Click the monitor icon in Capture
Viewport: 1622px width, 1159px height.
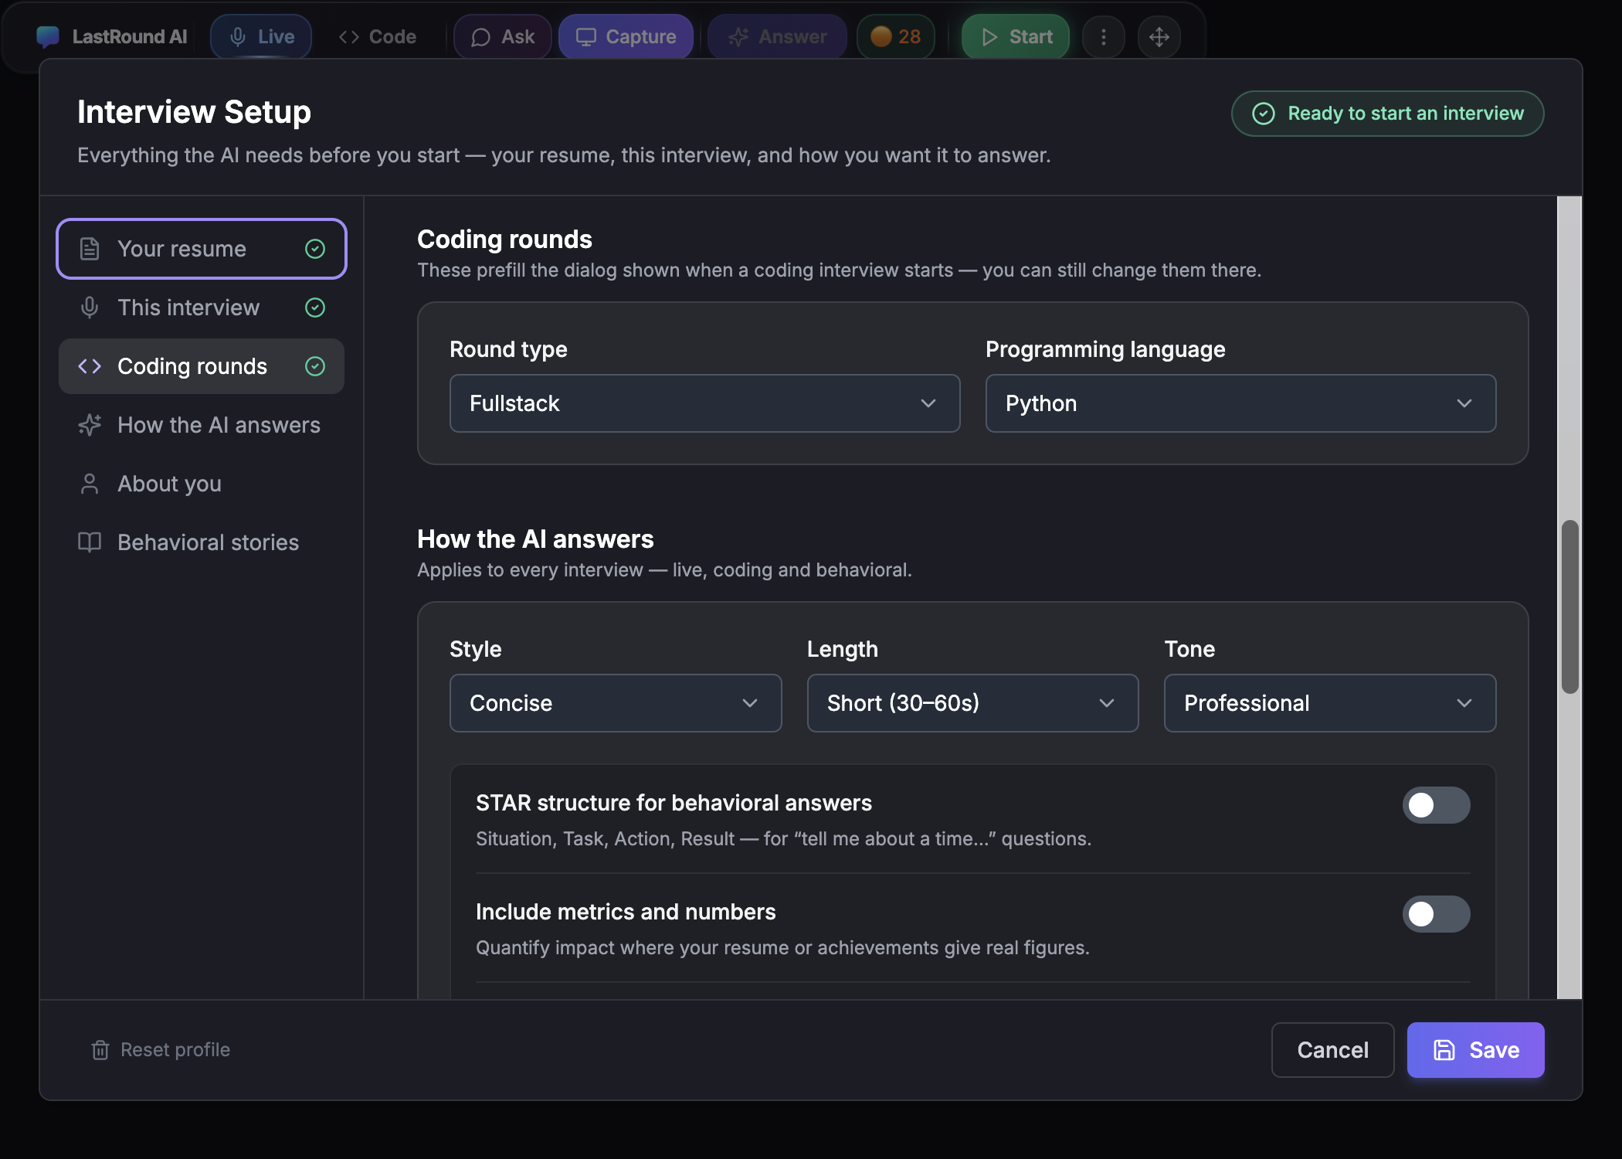click(586, 36)
